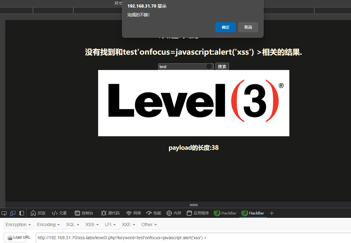Focus the keyword input containing test
Screen dimensions: 351x243
pos(186,67)
